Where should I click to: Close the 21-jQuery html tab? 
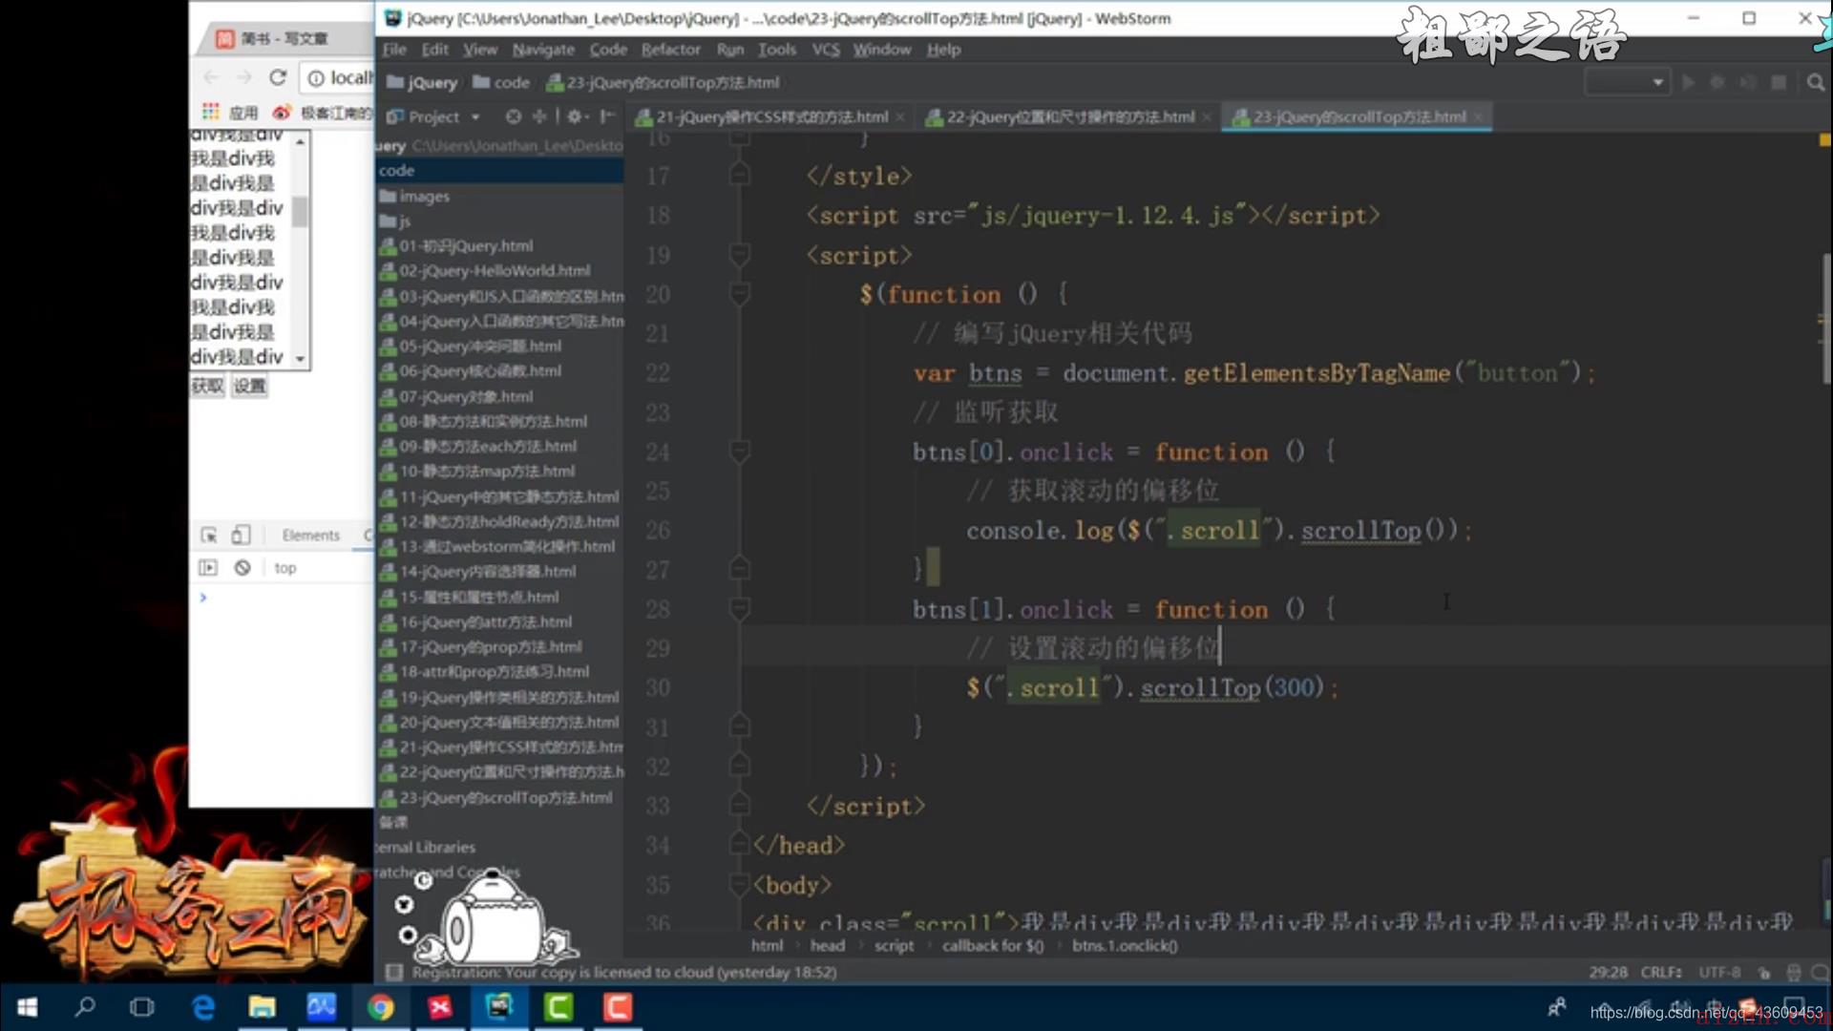[x=899, y=116]
